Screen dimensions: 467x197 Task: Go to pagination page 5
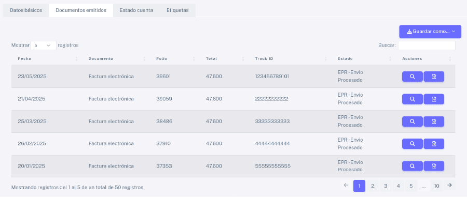coord(411,186)
